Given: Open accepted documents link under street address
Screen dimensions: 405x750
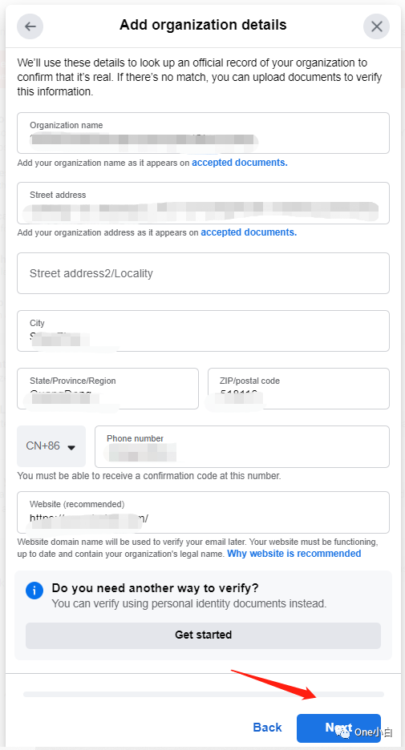Looking at the screenshot, I should click(x=249, y=232).
